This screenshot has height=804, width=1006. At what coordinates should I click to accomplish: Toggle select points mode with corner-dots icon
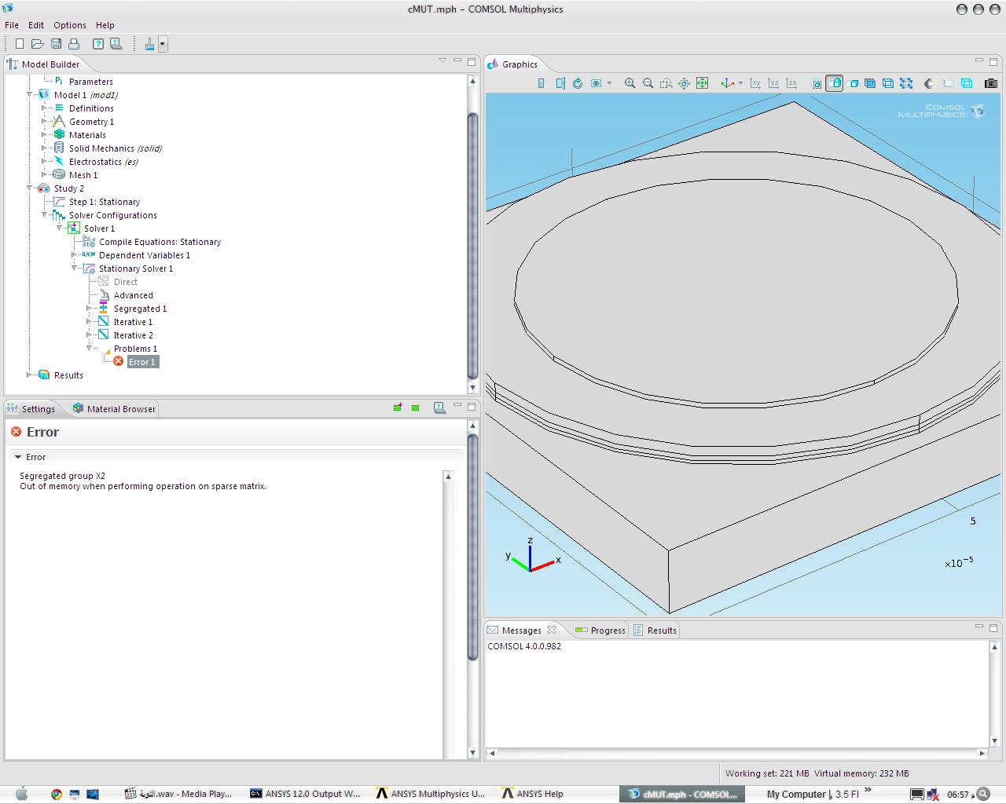[x=906, y=83]
